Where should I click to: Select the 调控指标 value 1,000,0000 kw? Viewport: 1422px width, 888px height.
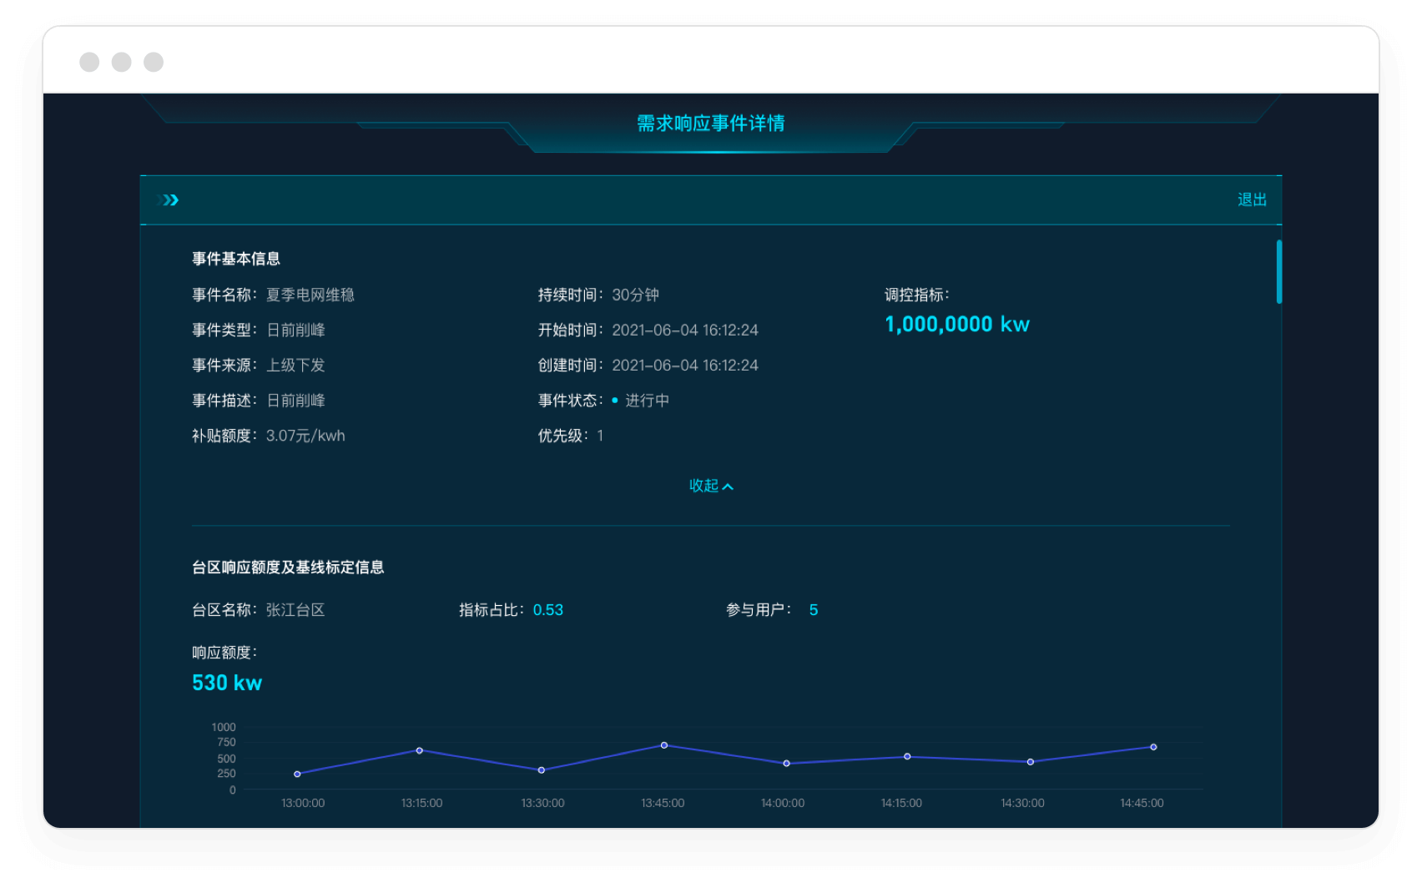tap(956, 325)
